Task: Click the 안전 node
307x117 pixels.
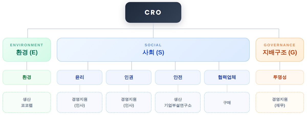Action: [178, 77]
